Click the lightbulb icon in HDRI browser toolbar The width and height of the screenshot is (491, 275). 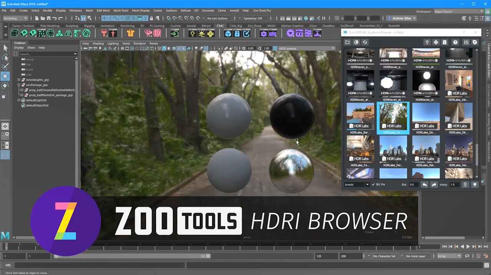(x=427, y=42)
